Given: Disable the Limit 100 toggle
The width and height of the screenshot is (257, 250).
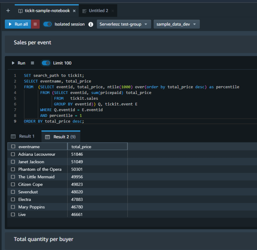Looking at the screenshot, I should pos(46,63).
